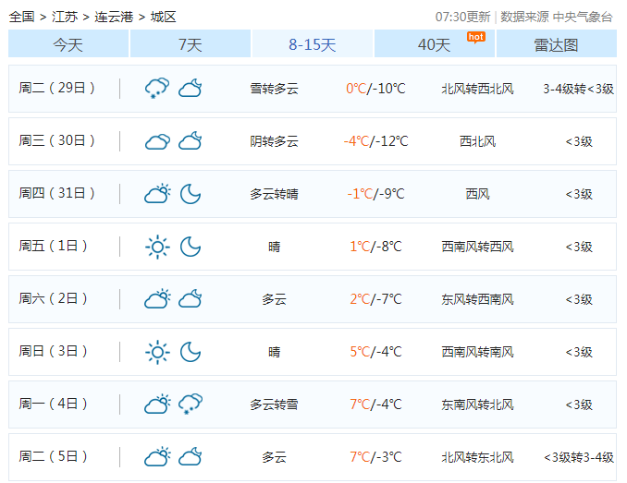The width and height of the screenshot is (627, 483).
Task: Open the 雷达图 tab
Action: pyautogui.click(x=556, y=44)
